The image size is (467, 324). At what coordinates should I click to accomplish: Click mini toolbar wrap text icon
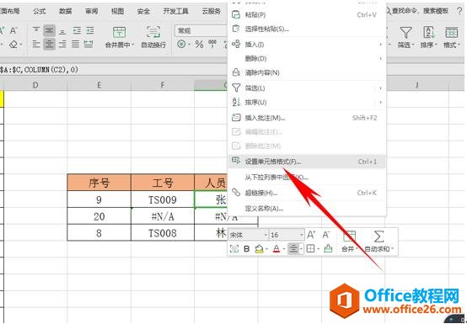click(x=234, y=248)
